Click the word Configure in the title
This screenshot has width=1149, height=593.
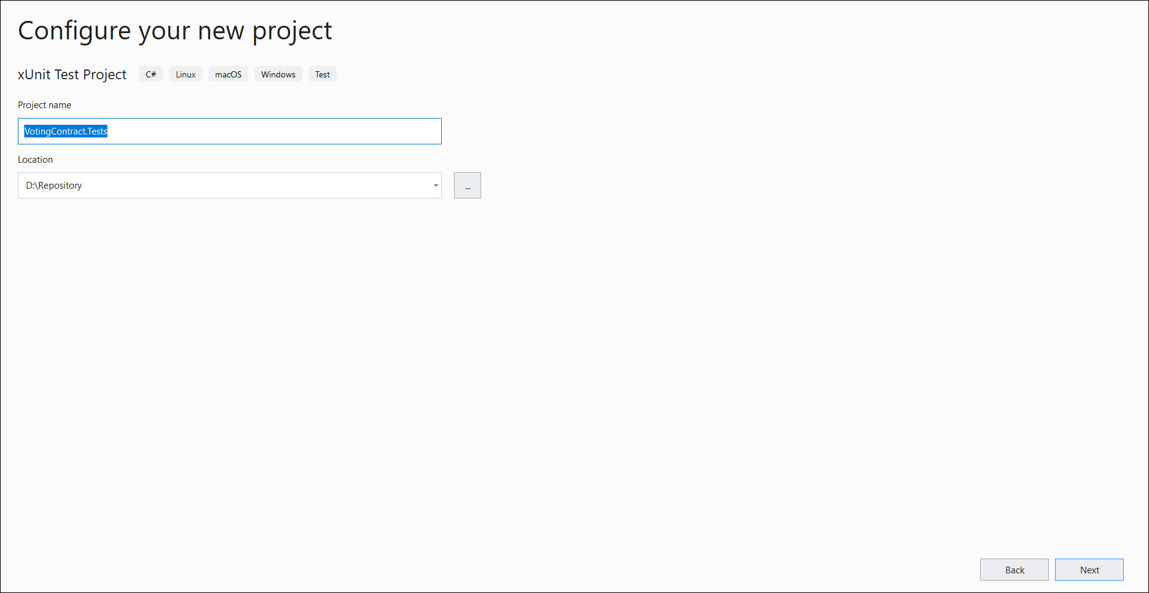pos(74,31)
